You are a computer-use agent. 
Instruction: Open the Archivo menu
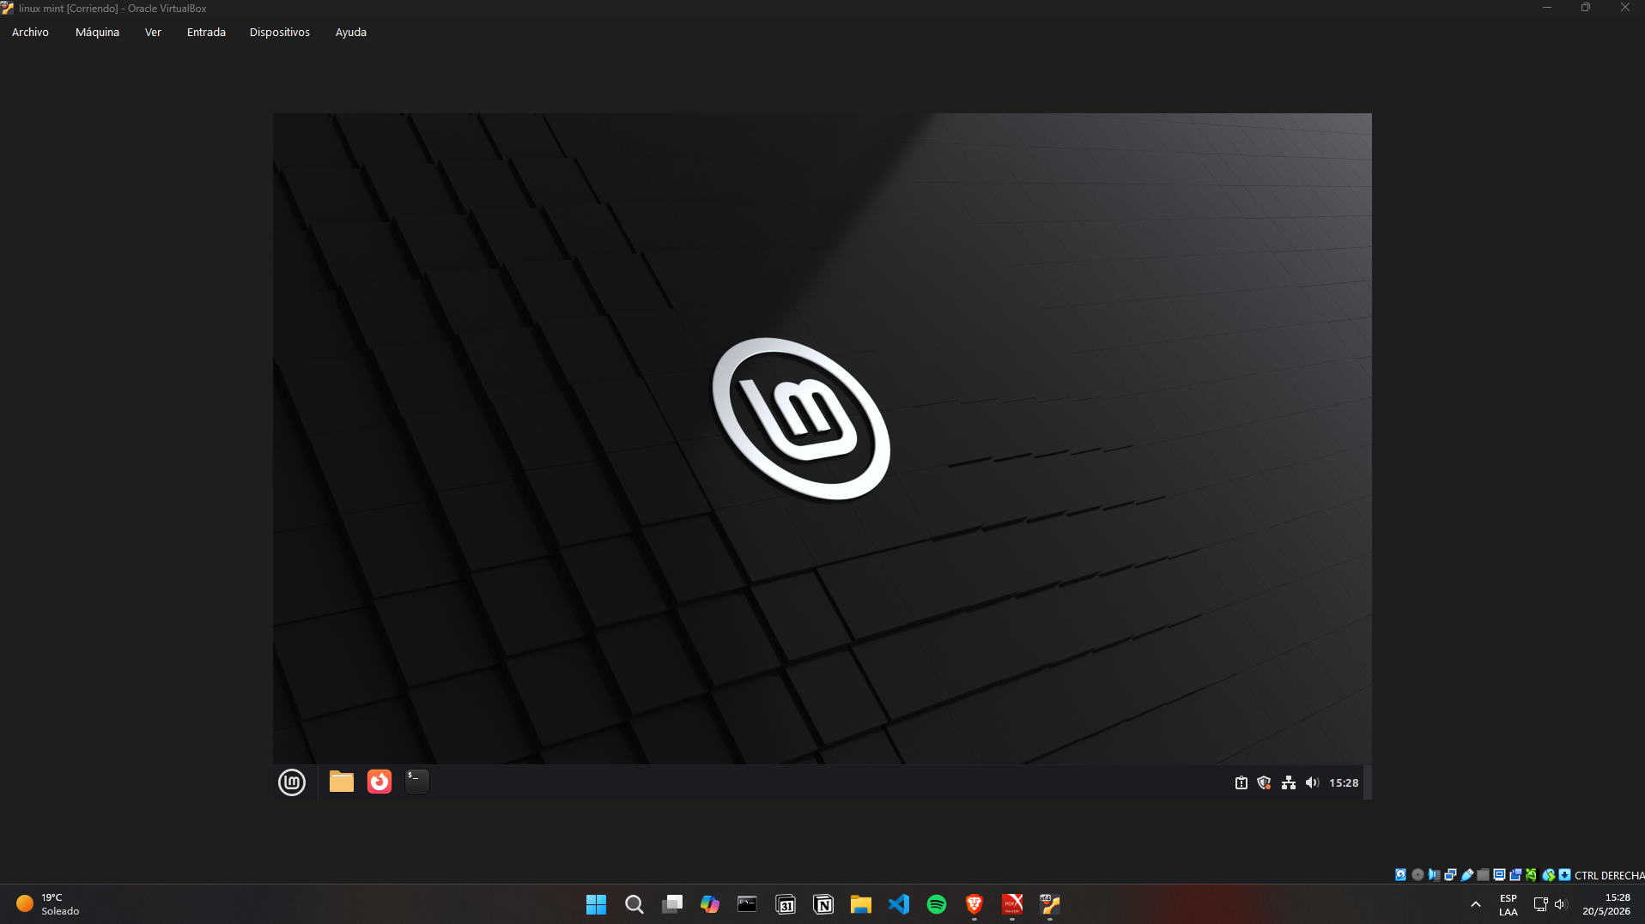[30, 32]
